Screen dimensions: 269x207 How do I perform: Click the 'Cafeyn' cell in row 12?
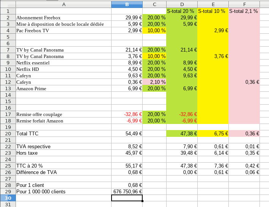point(63,82)
